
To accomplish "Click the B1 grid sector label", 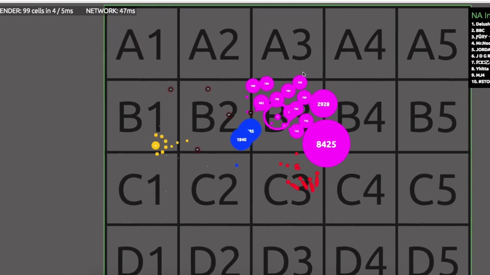I will [141, 117].
